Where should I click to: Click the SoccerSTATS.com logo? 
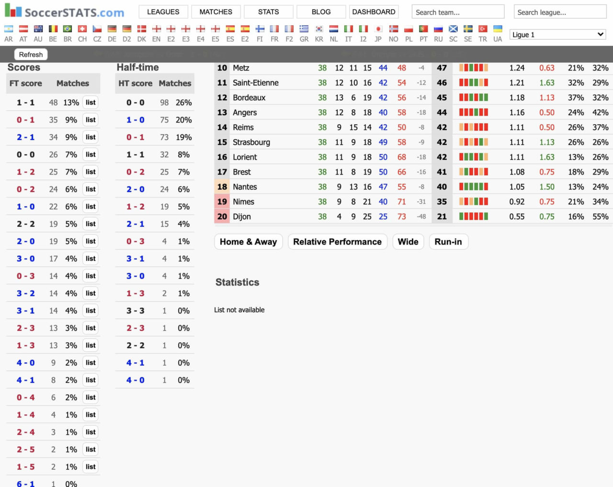(64, 12)
